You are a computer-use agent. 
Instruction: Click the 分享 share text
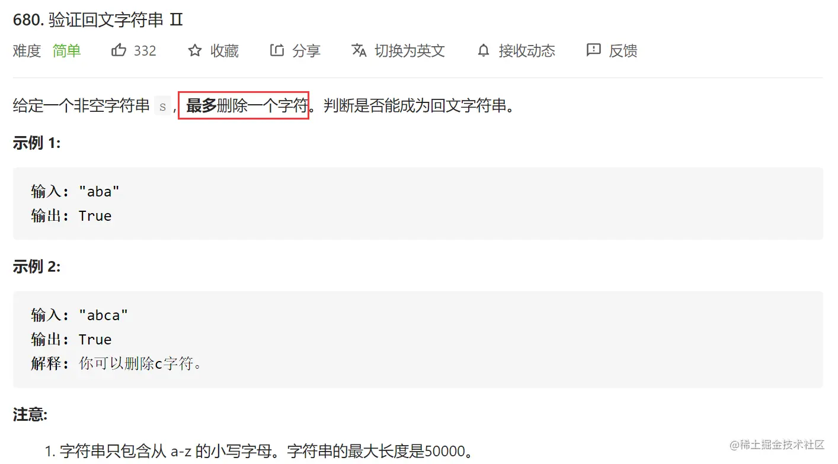(306, 51)
